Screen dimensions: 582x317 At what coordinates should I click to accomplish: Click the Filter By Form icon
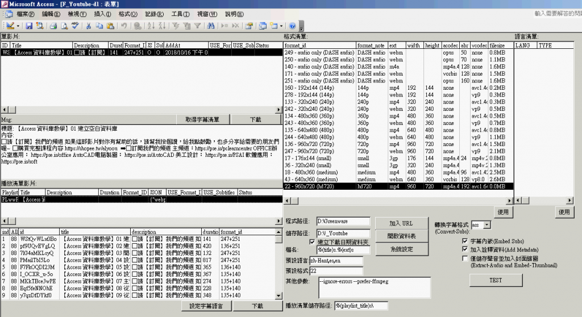(x=186, y=26)
